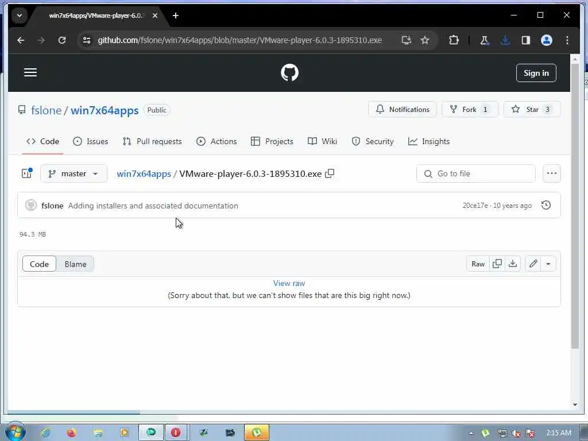Open the fslone owner link
588x441 pixels.
46,110
